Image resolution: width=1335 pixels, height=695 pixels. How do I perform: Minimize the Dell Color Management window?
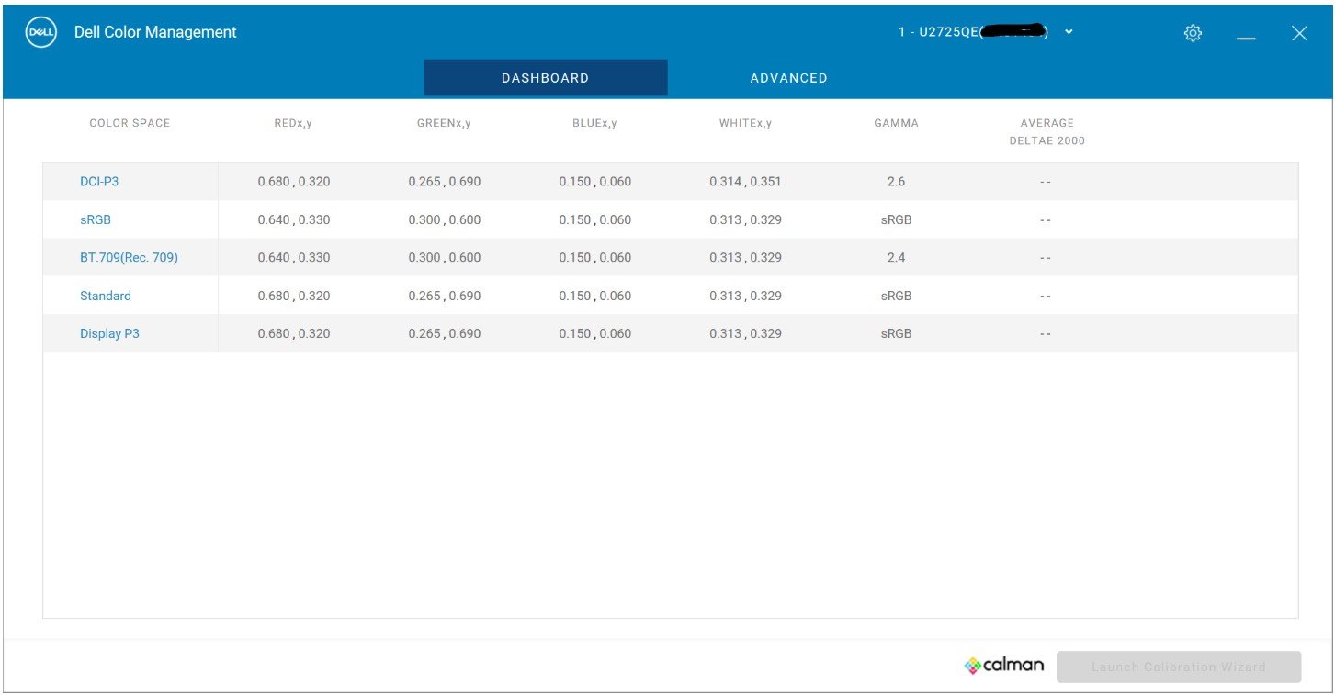point(1246,34)
